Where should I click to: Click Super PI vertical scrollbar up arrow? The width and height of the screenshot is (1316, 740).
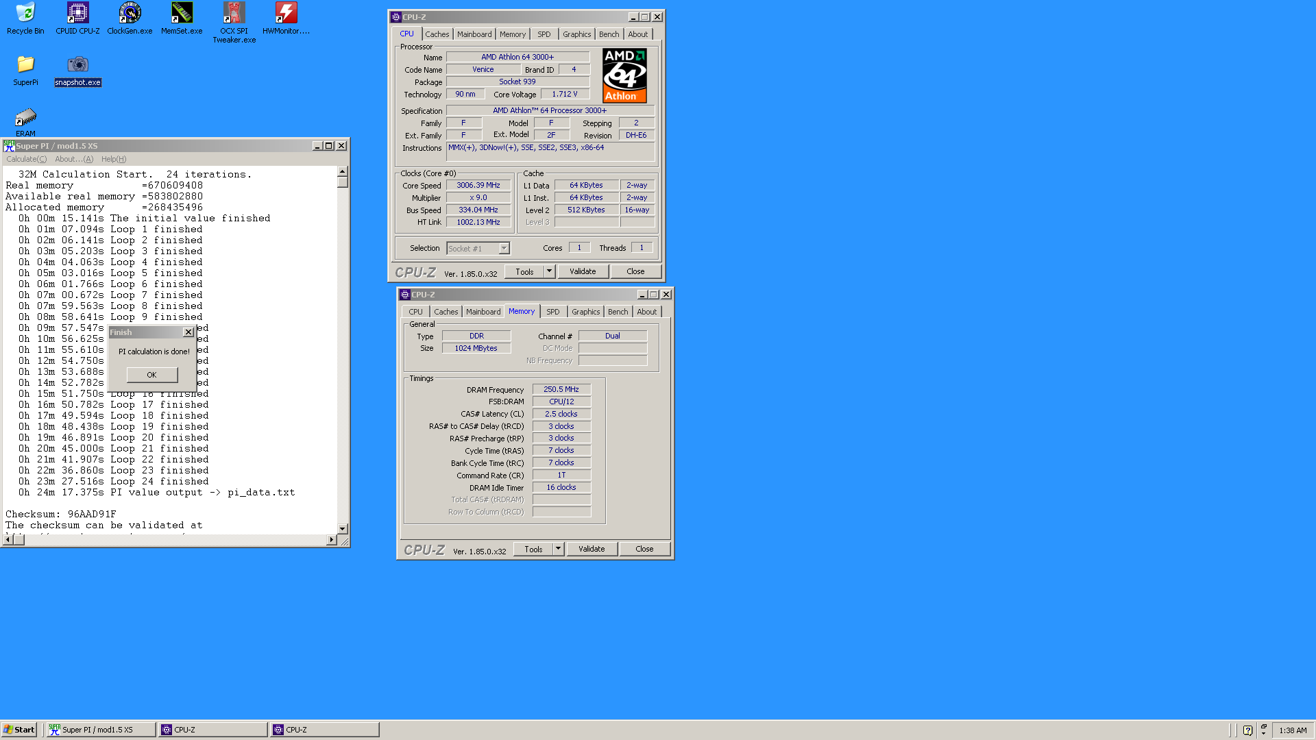(343, 171)
